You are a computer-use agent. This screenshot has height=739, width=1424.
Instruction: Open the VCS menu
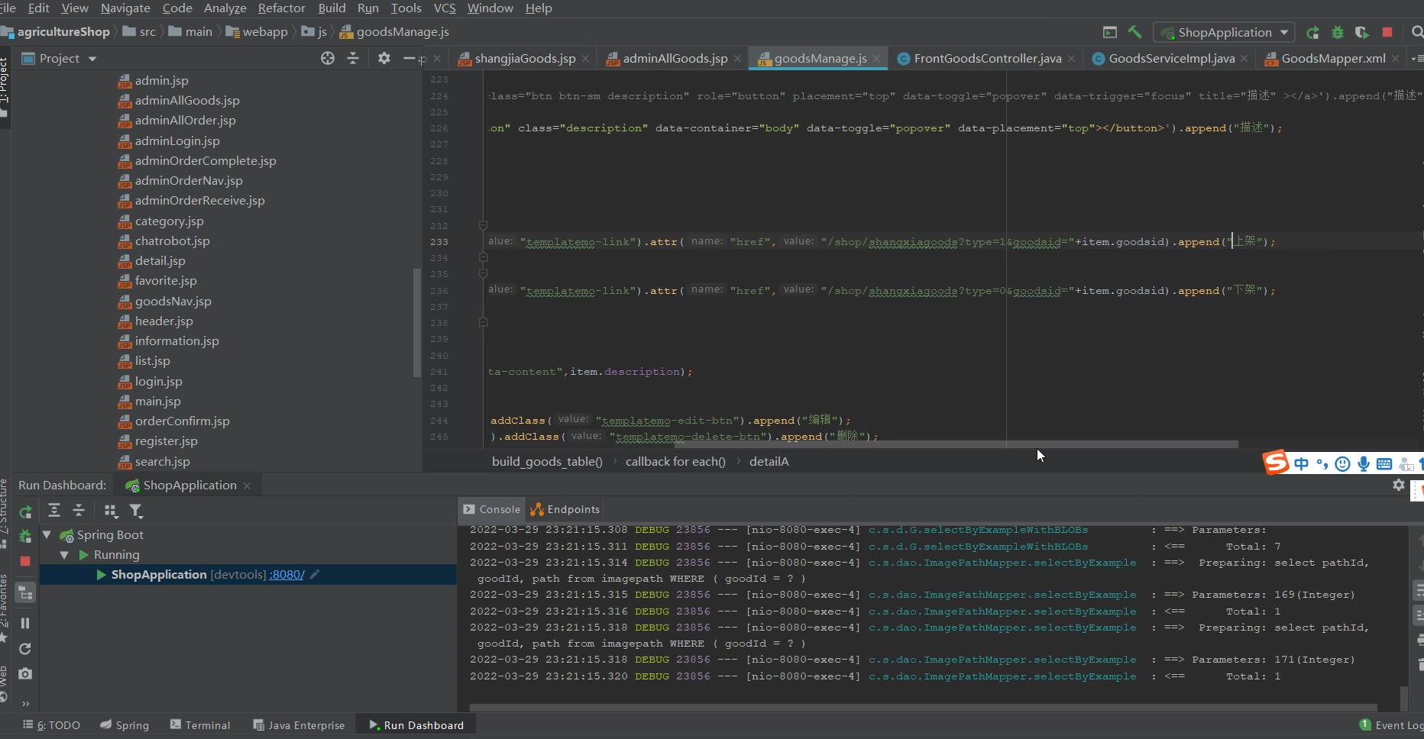(x=445, y=8)
